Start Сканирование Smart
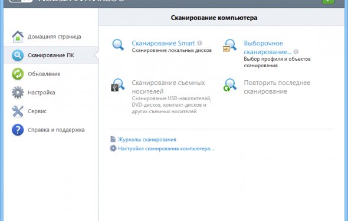348x221 pixels. tap(163, 43)
